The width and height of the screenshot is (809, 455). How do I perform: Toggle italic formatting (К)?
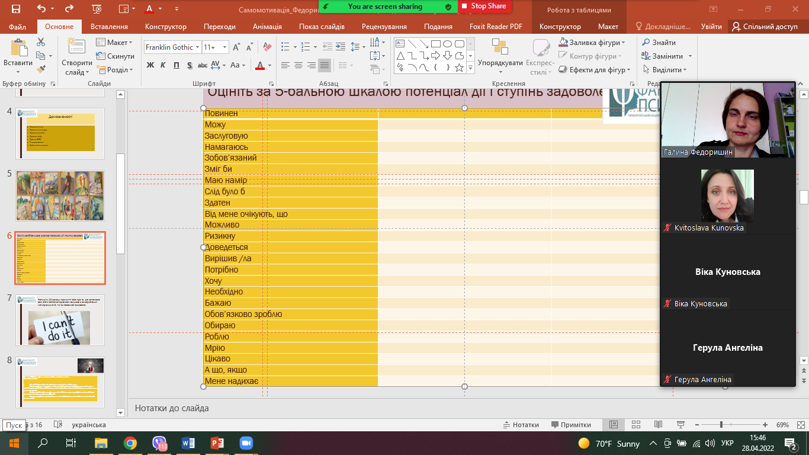click(163, 65)
